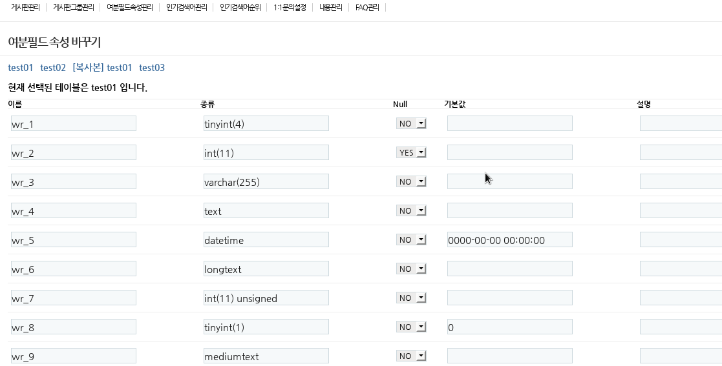
Task: Select the 1:1문의설정 menu item
Action: tap(290, 8)
